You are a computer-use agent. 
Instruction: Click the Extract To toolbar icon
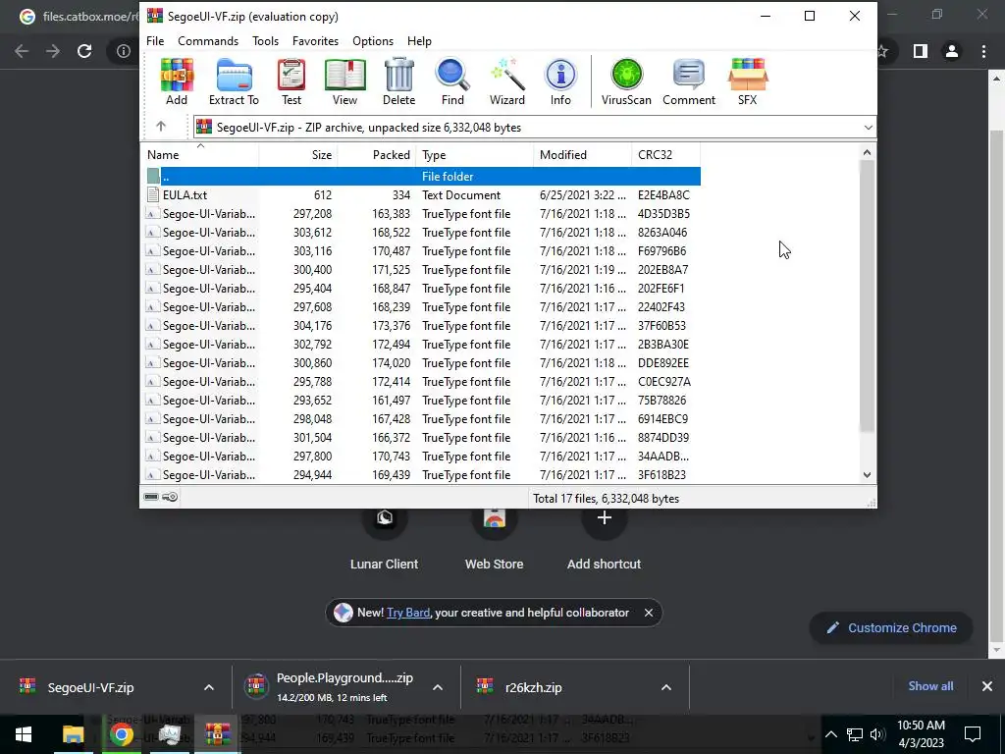(x=234, y=81)
